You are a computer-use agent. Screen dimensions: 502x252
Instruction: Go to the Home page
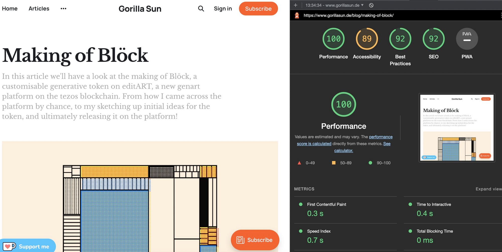click(10, 9)
